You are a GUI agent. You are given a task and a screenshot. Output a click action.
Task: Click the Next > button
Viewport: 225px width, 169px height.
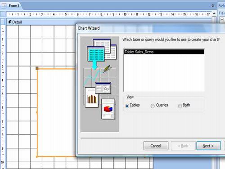[x=208, y=146]
